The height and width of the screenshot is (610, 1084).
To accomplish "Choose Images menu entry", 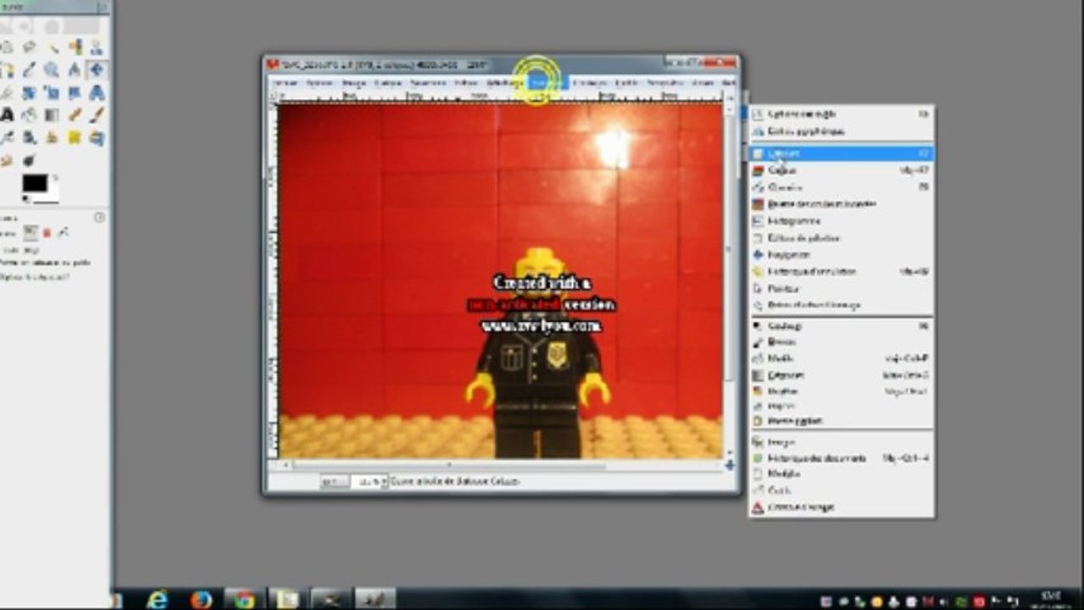I will coord(839,441).
